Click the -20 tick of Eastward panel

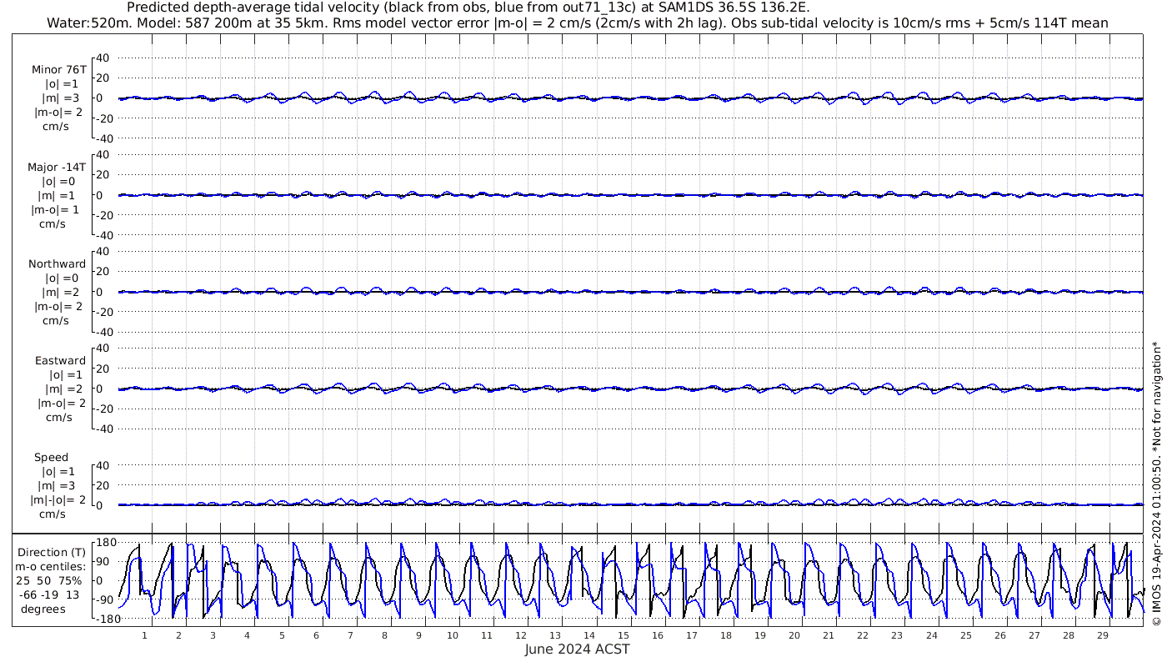tap(102, 409)
